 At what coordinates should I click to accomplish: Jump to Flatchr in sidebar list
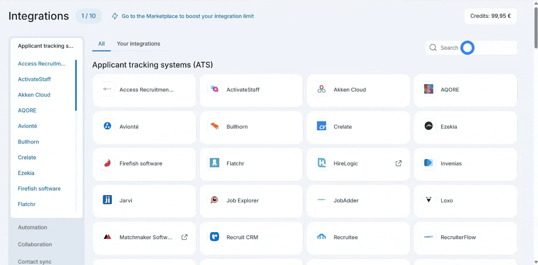(x=27, y=204)
